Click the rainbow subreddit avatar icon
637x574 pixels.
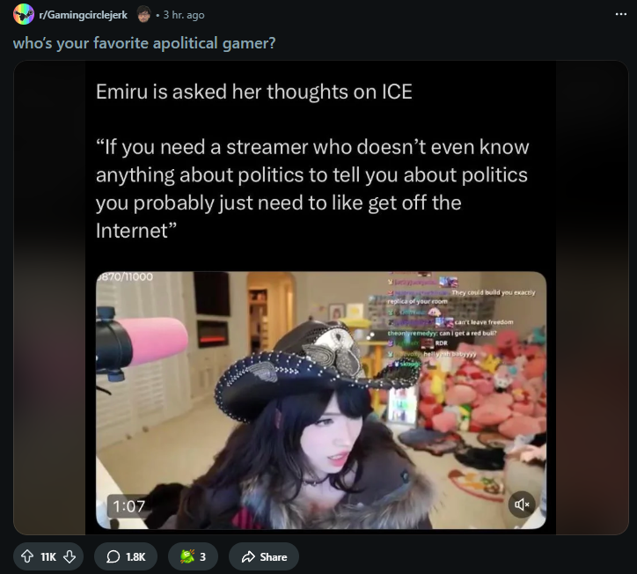24,14
